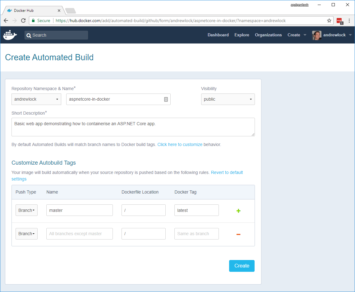
Task: Click the 'Push Type' column header
Action: (x=26, y=192)
